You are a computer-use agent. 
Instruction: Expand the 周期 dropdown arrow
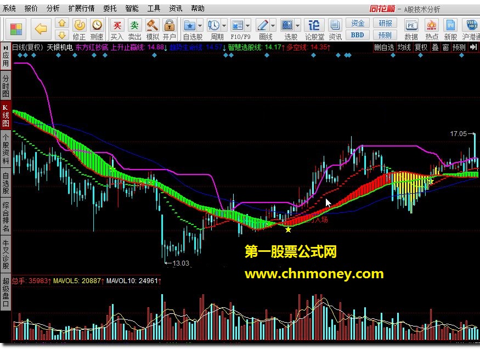click(x=224, y=26)
